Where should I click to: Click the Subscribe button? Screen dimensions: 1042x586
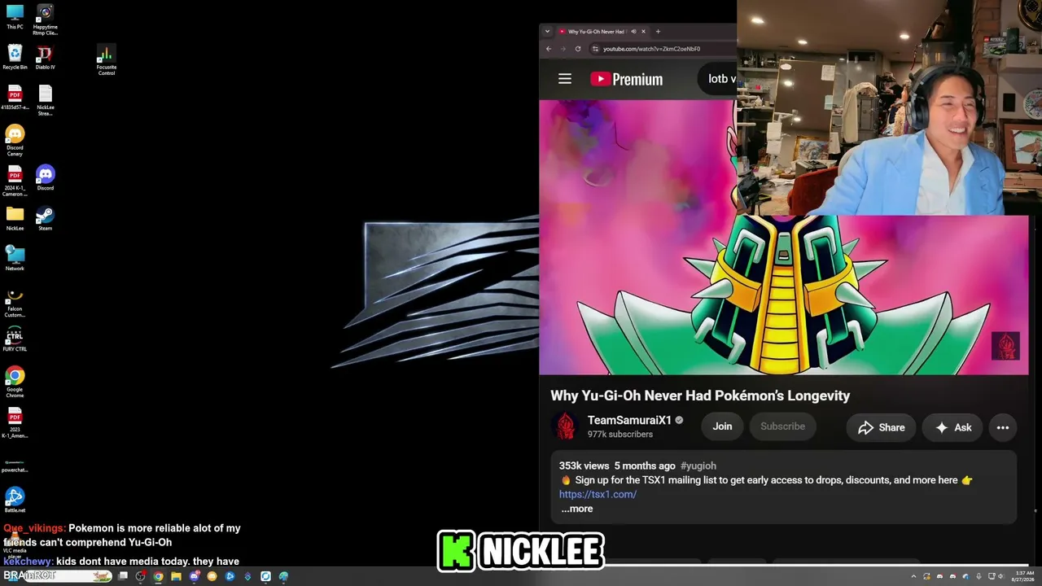(x=782, y=426)
